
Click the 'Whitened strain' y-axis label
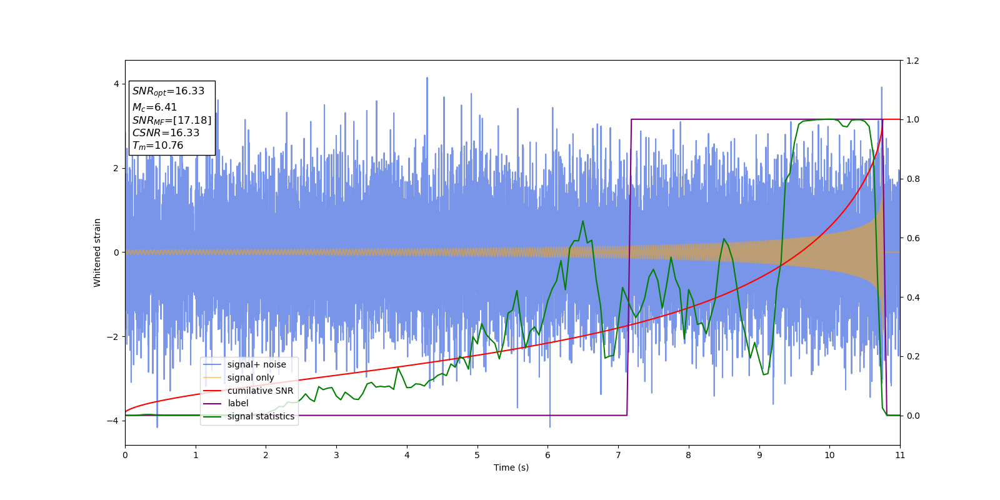pos(97,252)
